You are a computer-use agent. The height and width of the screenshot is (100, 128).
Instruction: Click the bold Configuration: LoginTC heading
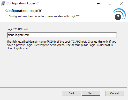(x=24, y=11)
